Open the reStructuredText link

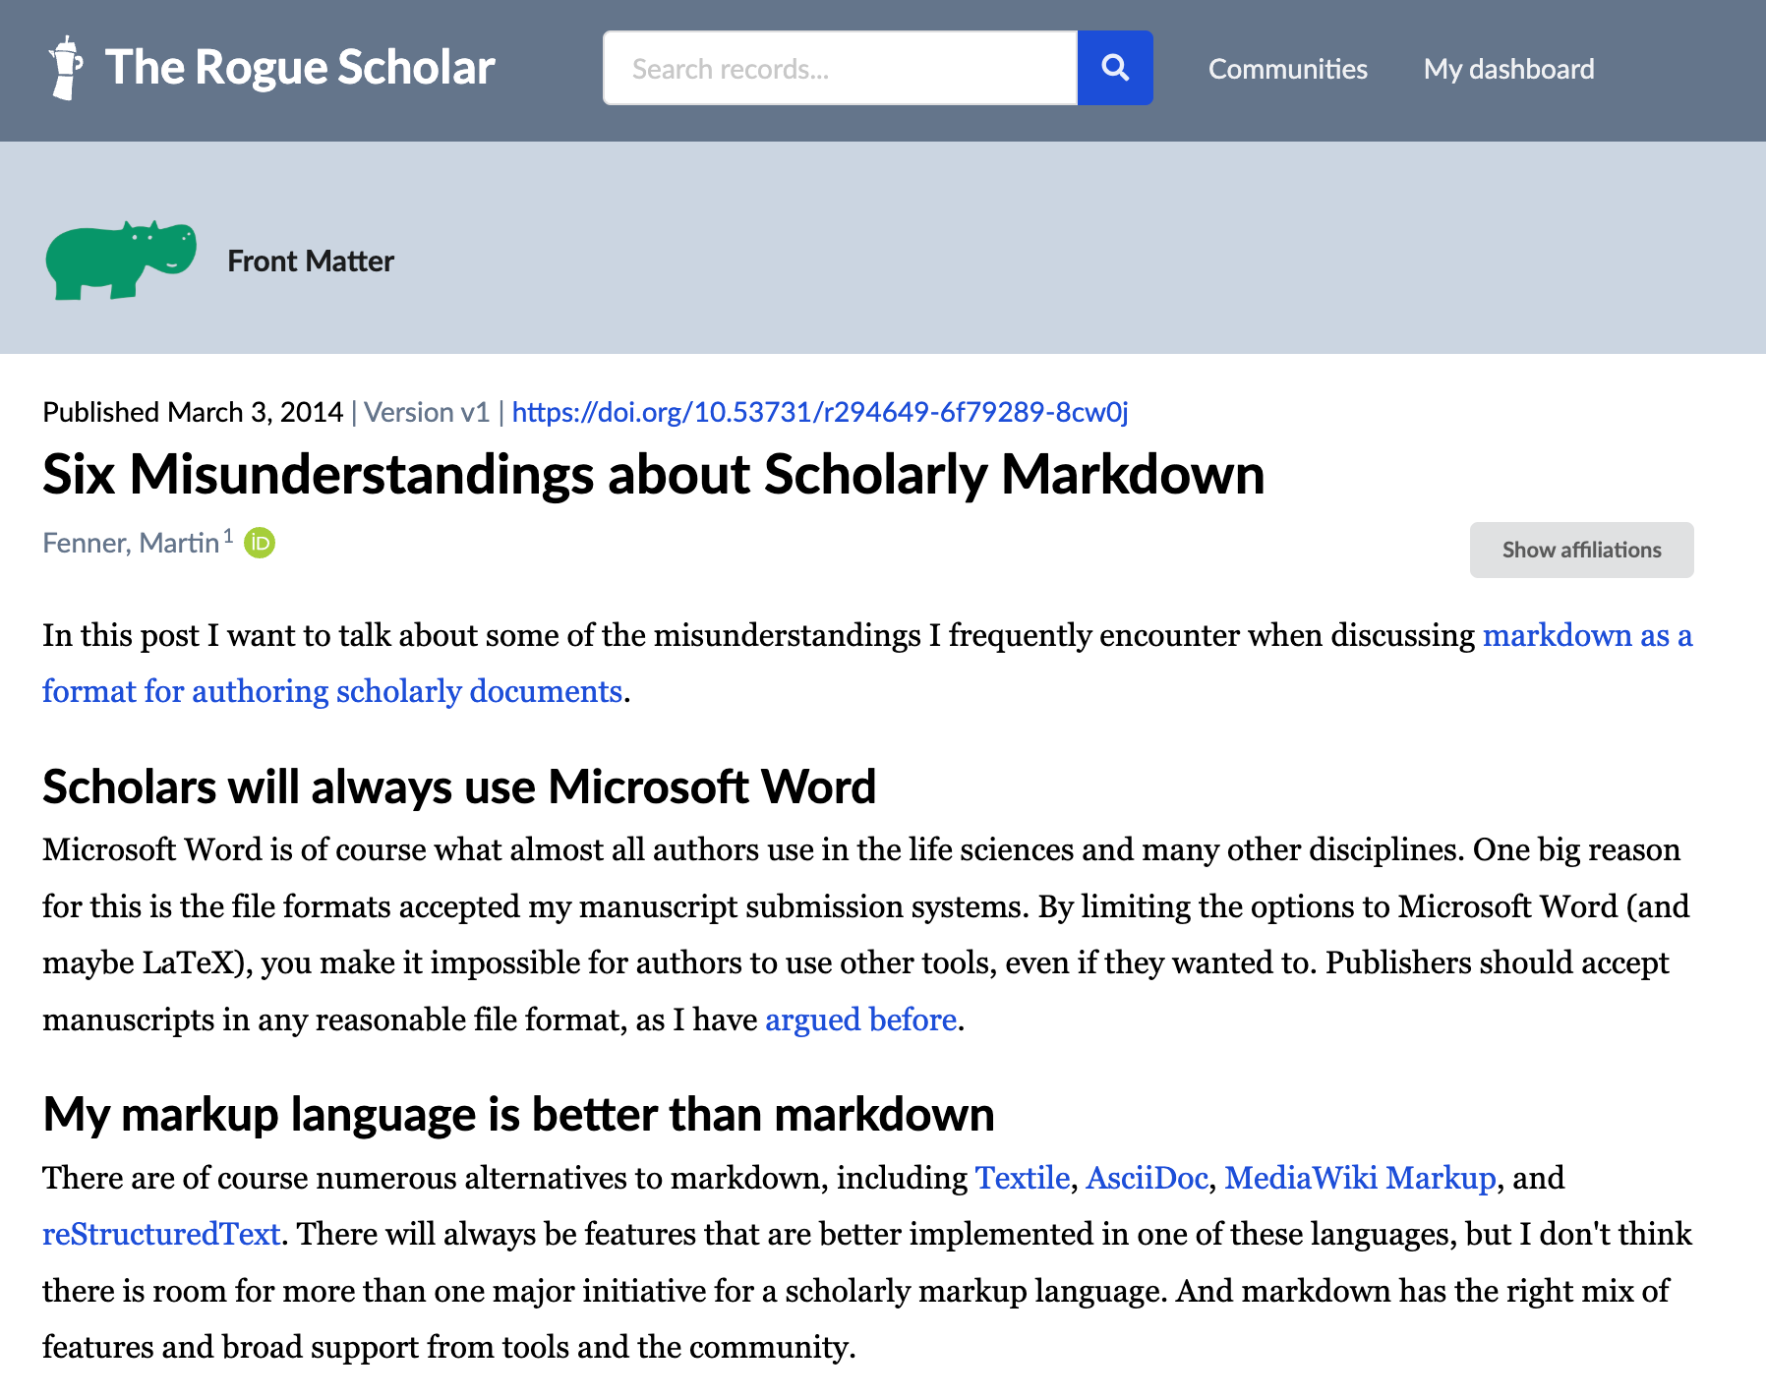[161, 1234]
